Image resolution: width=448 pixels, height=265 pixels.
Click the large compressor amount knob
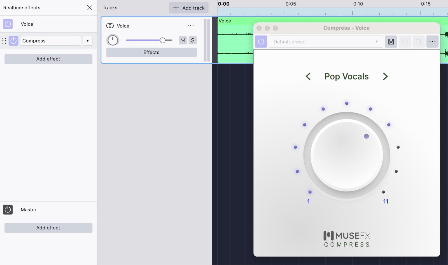[x=347, y=155]
